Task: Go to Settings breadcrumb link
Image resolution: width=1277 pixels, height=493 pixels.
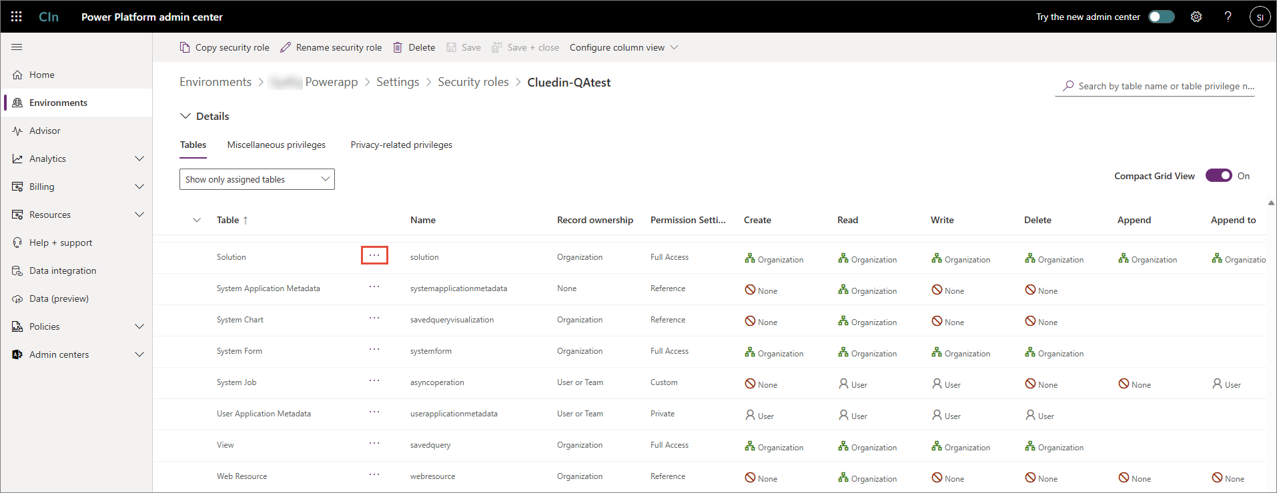Action: pyautogui.click(x=398, y=82)
